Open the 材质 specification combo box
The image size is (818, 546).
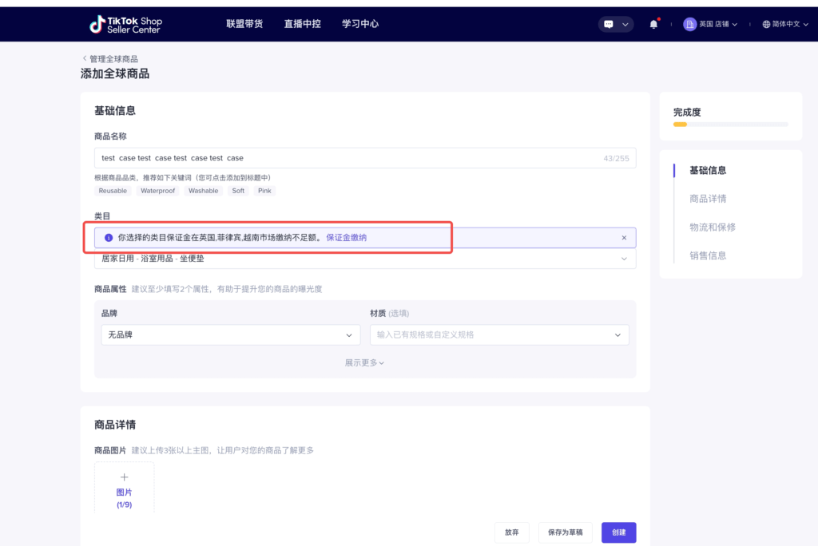pyautogui.click(x=499, y=334)
